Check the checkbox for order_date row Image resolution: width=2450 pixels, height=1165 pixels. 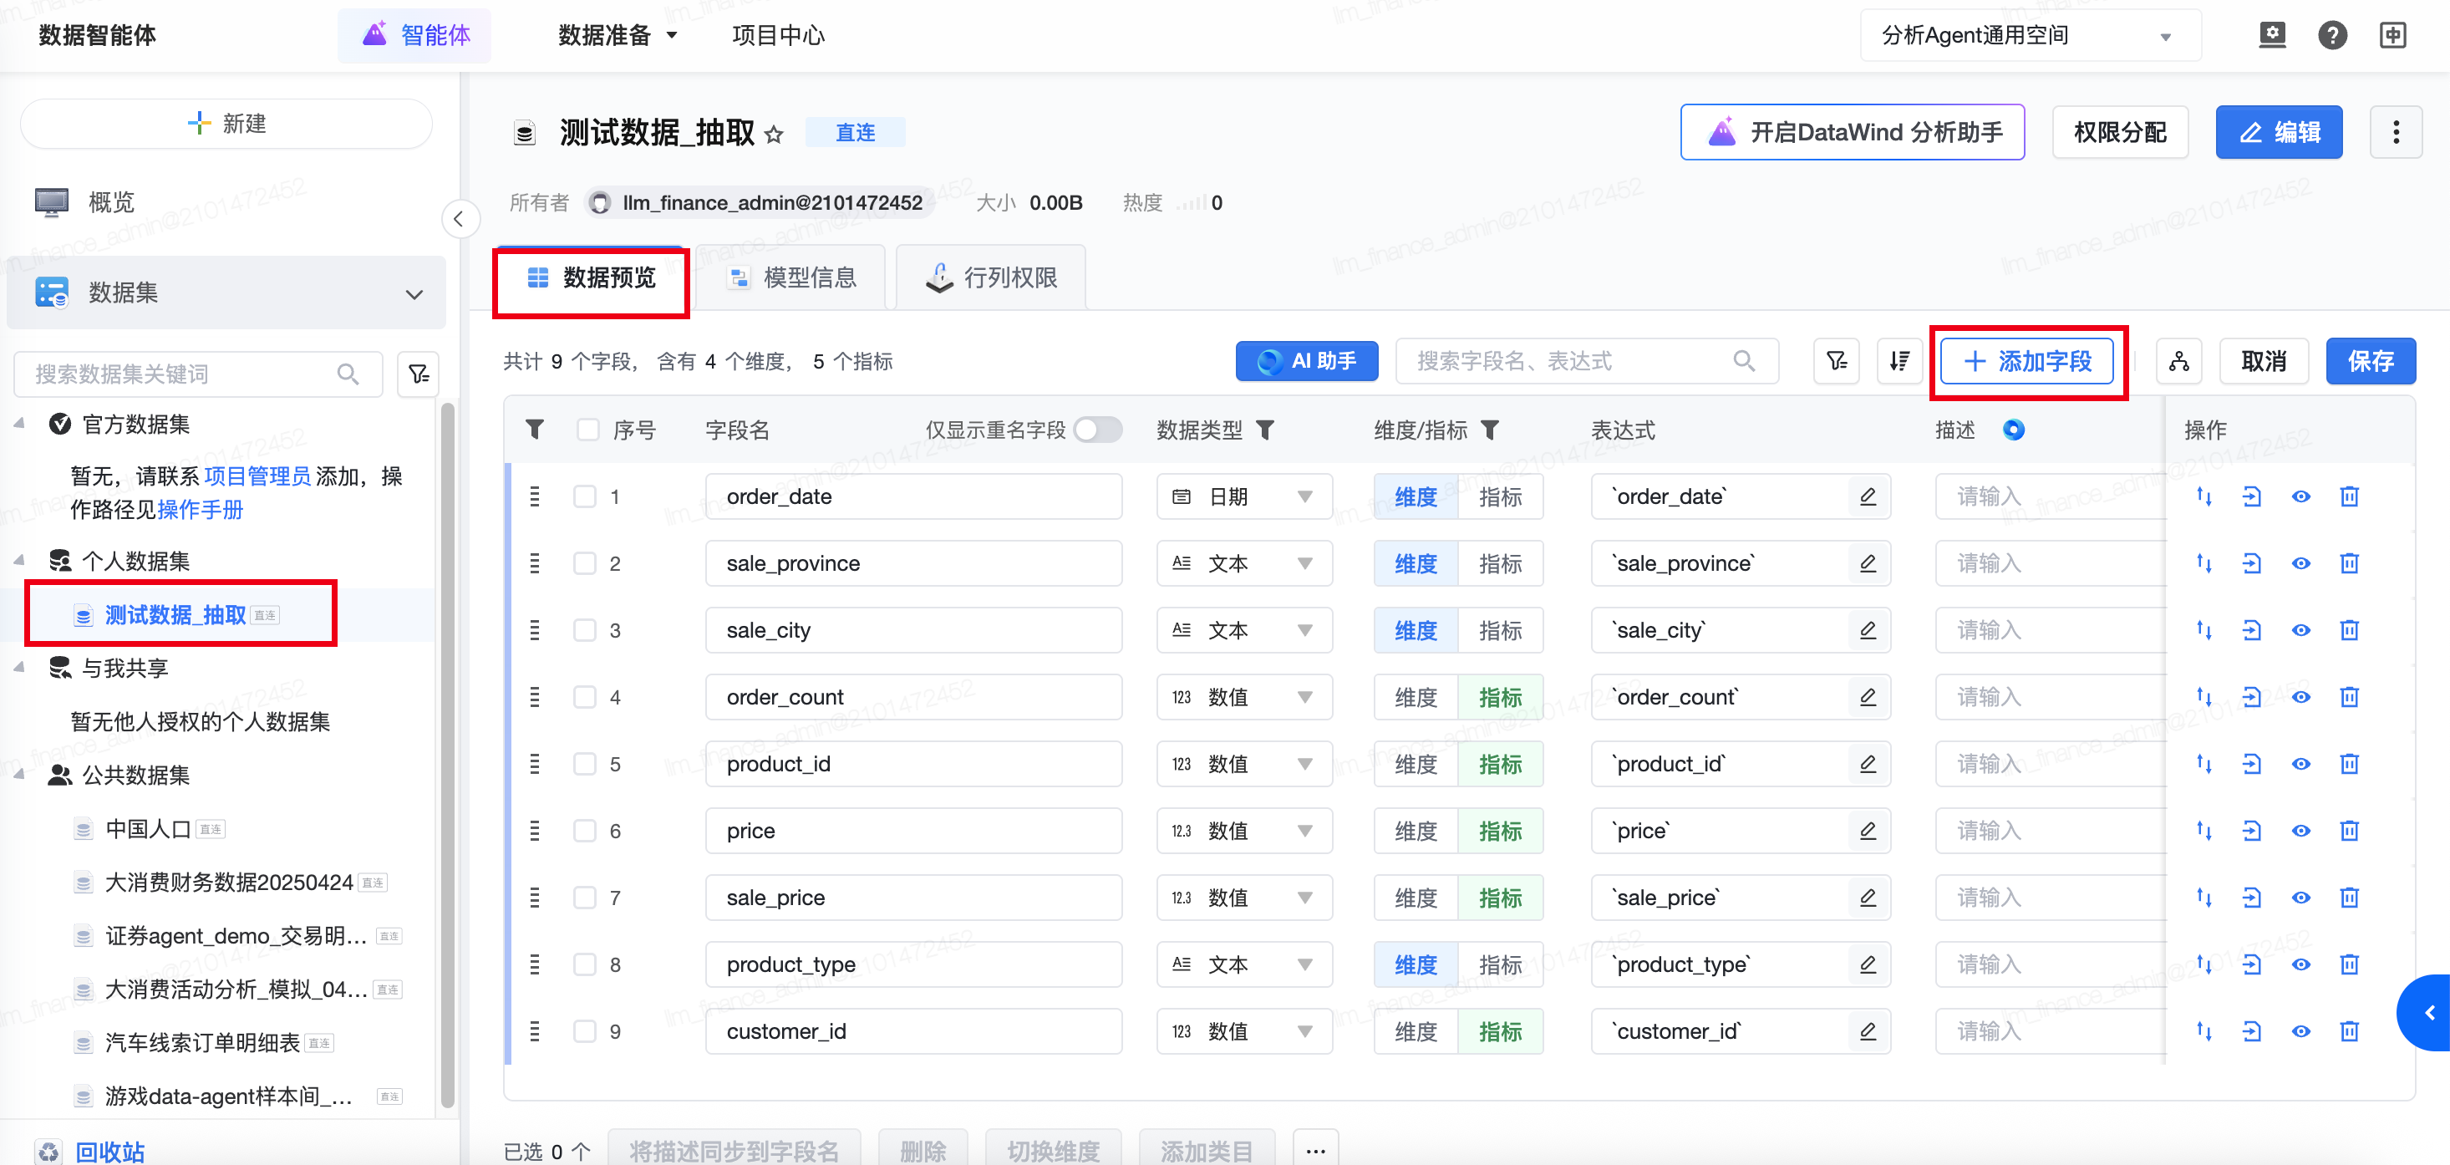click(x=585, y=496)
